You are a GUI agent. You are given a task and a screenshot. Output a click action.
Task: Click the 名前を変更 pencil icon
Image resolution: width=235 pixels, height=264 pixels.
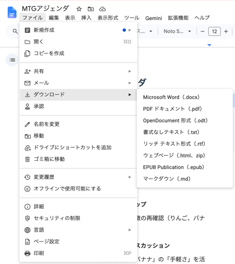[x=27, y=124]
